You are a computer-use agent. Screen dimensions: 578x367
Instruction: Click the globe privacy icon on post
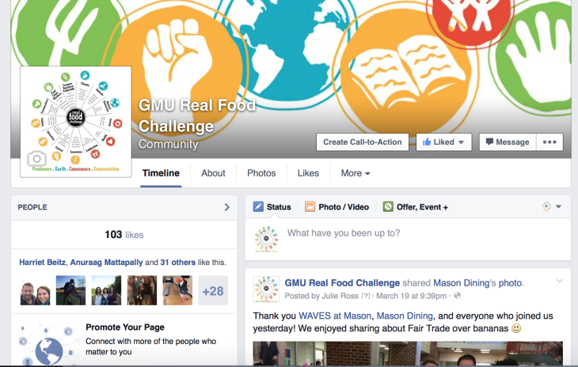click(x=458, y=296)
